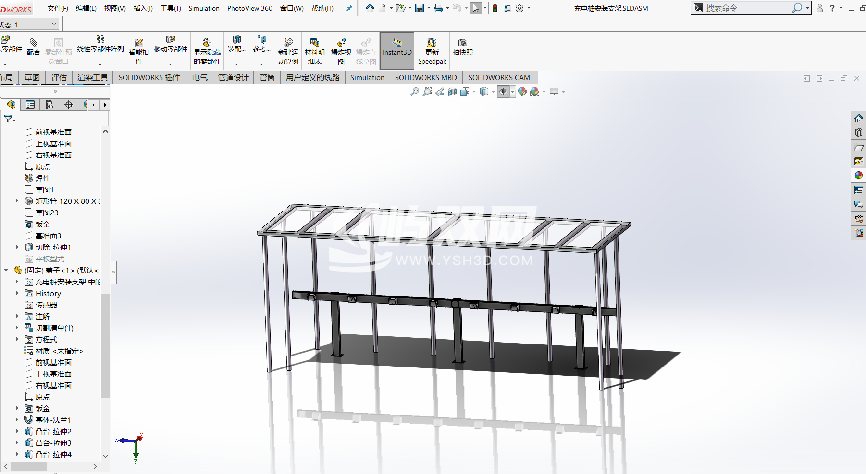The height and width of the screenshot is (474, 866).
Task: Open the FeatureManager design tree tab icon
Action: [x=12, y=105]
